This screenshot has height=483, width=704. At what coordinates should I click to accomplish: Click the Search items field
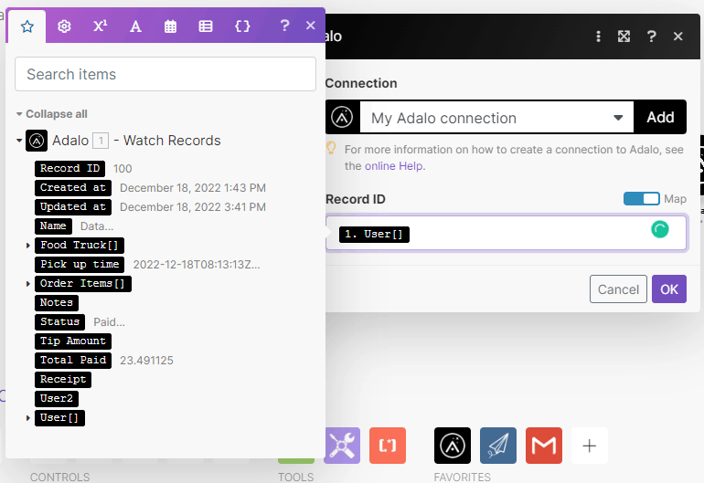165,74
